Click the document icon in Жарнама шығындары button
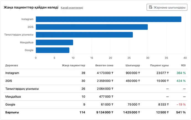This screenshot has height=120, width=191. click(151, 7)
